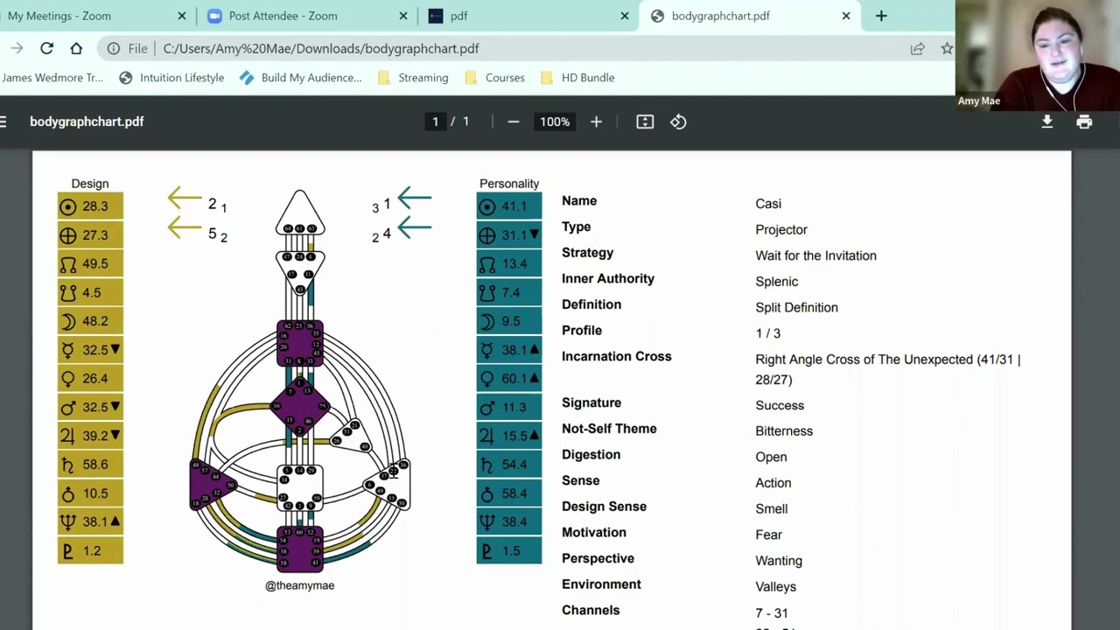1120x630 pixels.
Task: Click the Design Moon 48.2 cell
Action: (x=90, y=321)
